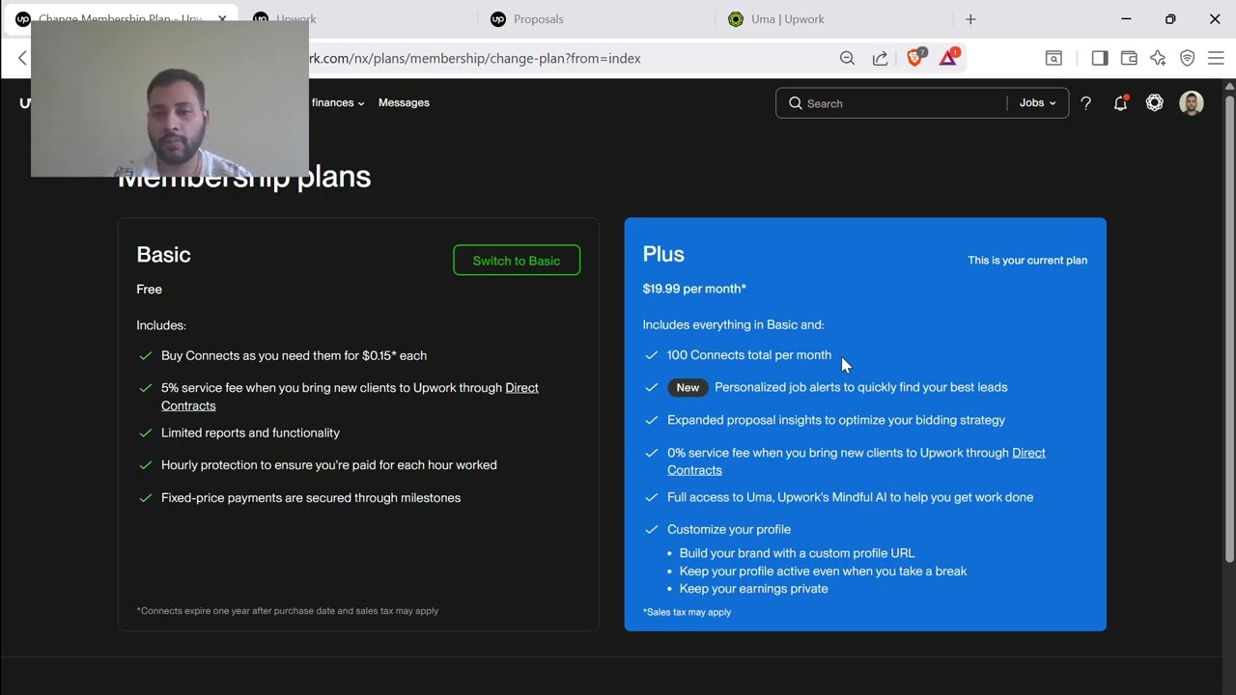Click the New badge beside job alerts
Screen dimensions: 1236x695
tap(688, 387)
